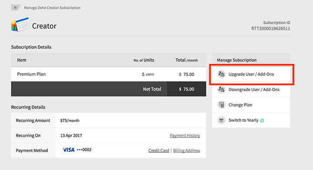313x170 pixels.
Task: Click the Switch to Yearly calendar icon
Action: [x=221, y=120]
